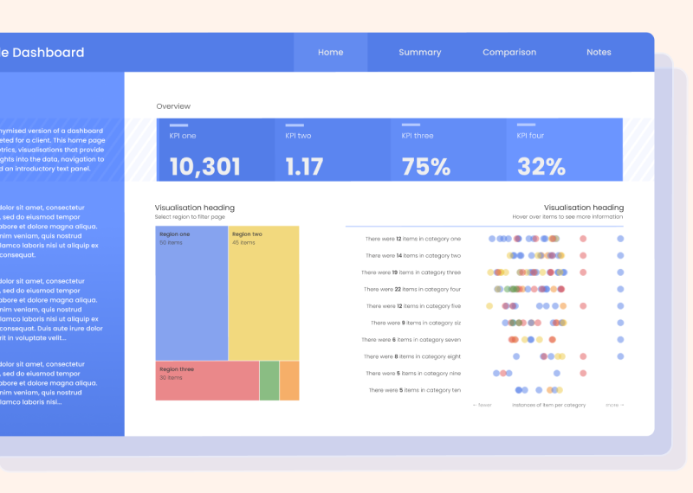Select the KPI four card showing 32%

[565, 150]
